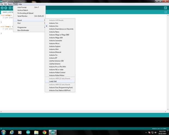Screen dimensions: 169x135
Task: Open the Windows Start button
Action: [4, 133]
